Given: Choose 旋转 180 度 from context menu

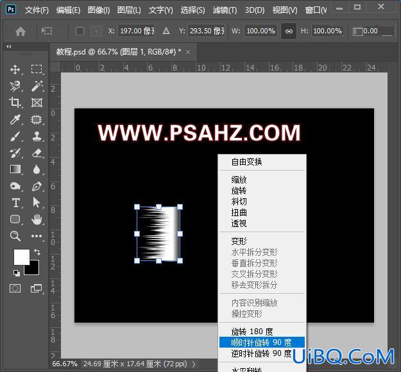Looking at the screenshot, I should point(262,332).
